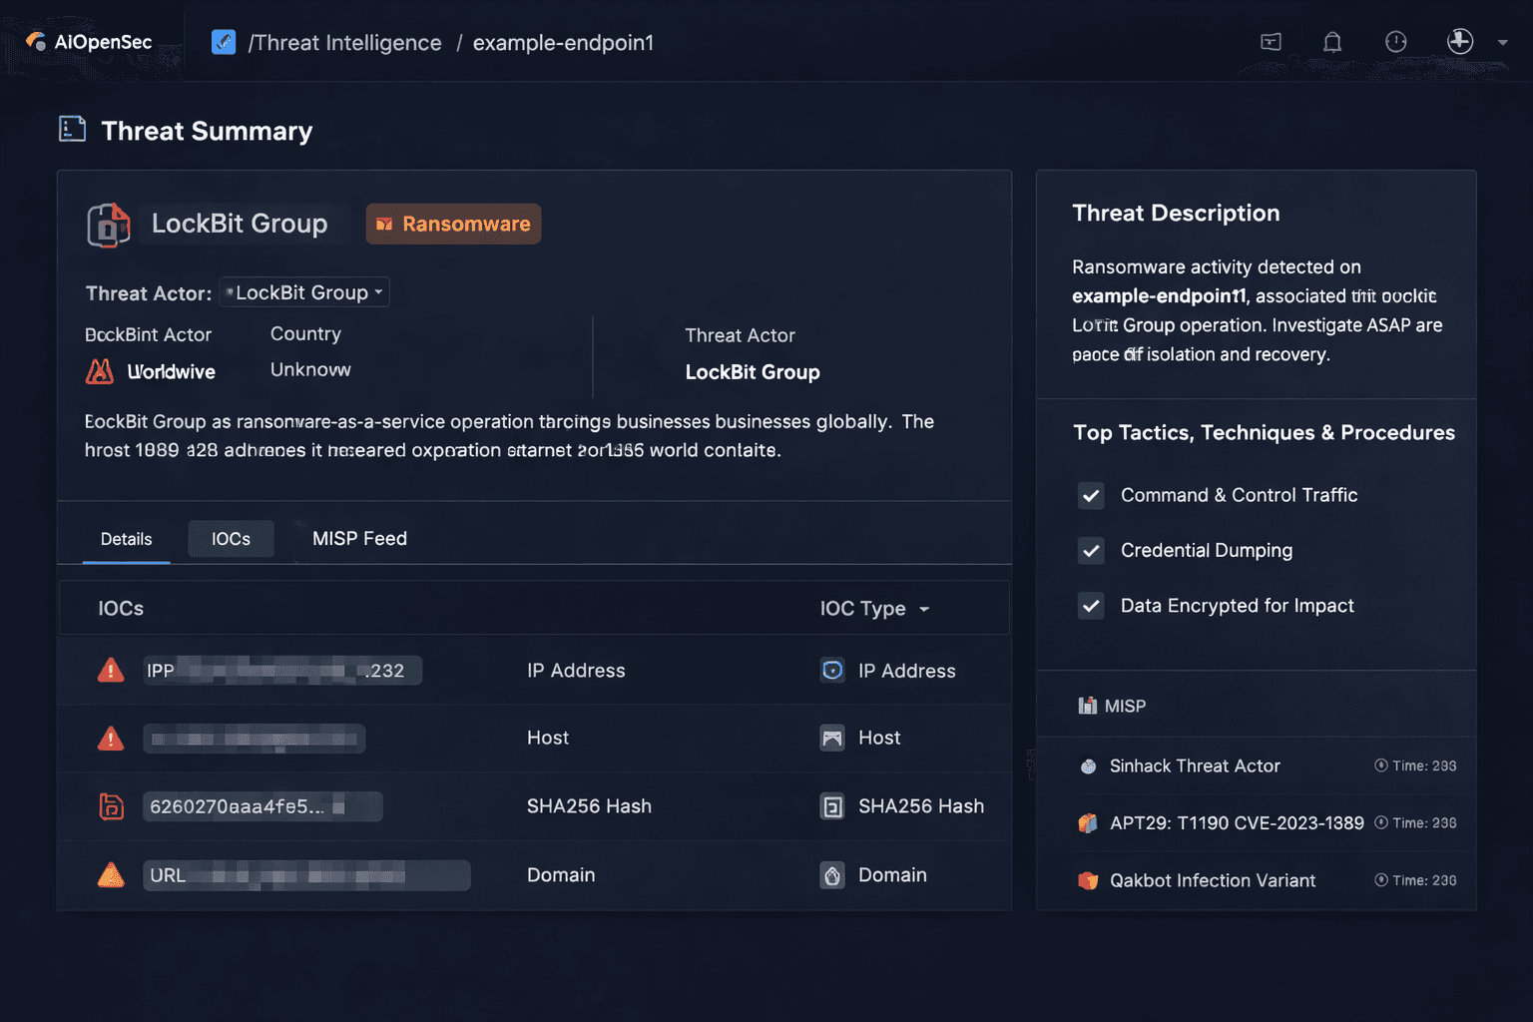Click the Threat Summary document icon
The height and width of the screenshot is (1022, 1533).
point(71,129)
